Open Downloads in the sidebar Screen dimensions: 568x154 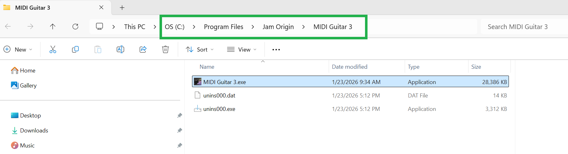(34, 131)
